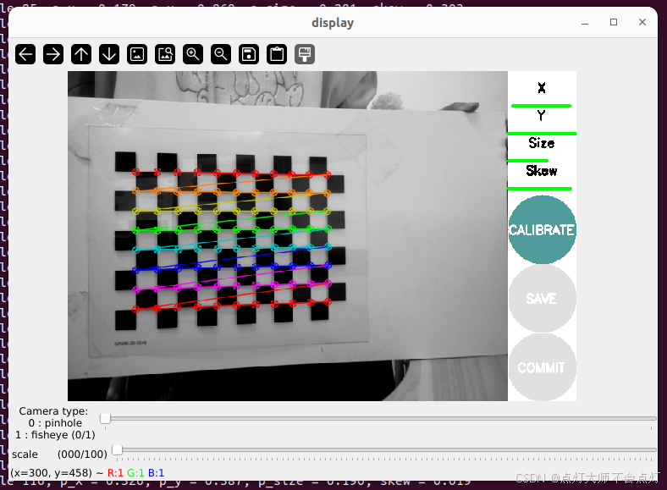667x490 pixels.
Task: Click the CALIBRATE button
Action: pyautogui.click(x=542, y=229)
